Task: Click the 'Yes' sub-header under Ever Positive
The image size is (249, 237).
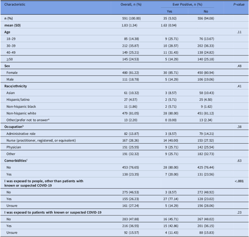Action: coord(170,12)
